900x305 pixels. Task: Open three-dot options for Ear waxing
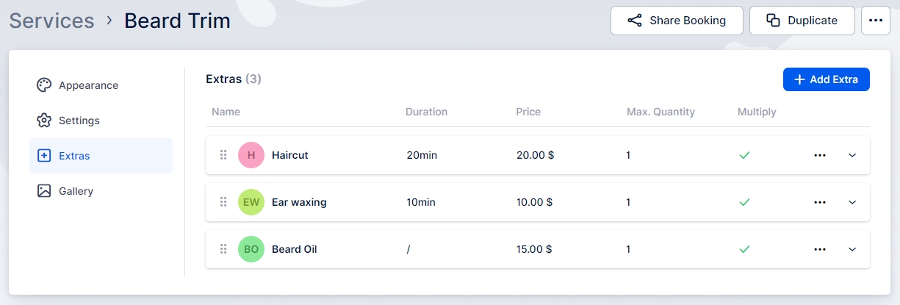click(820, 202)
